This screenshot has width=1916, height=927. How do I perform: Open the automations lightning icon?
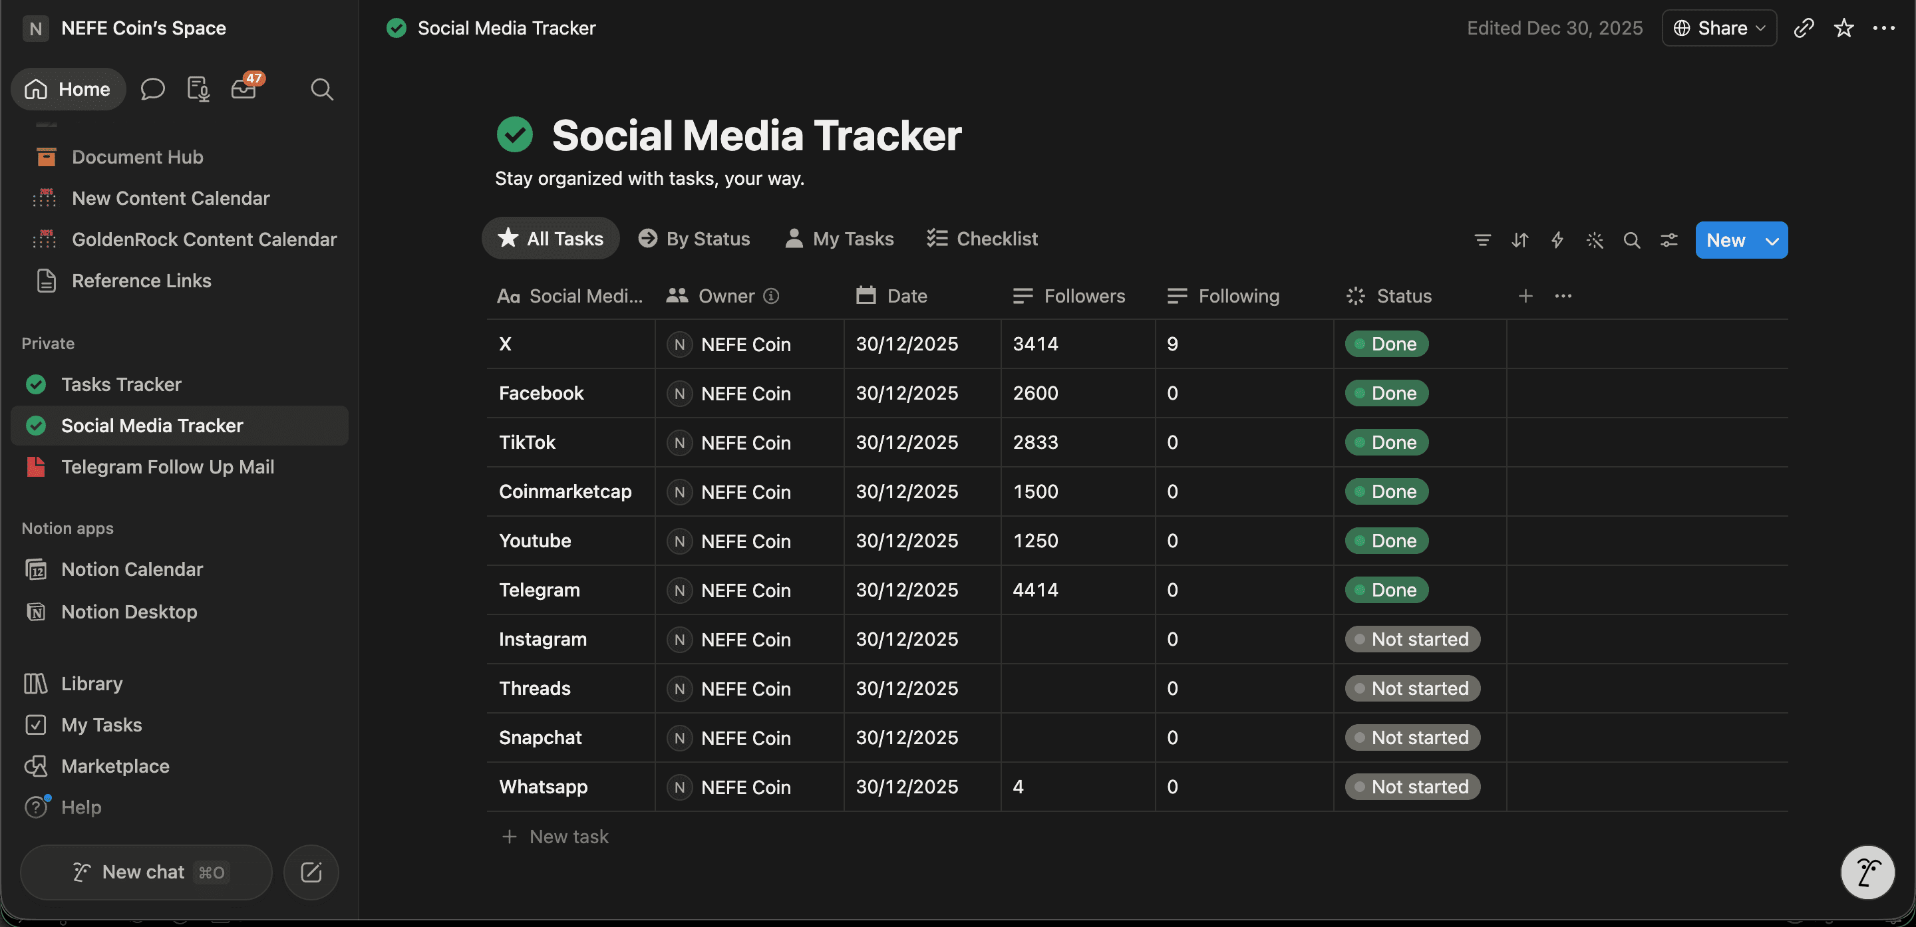(x=1557, y=240)
